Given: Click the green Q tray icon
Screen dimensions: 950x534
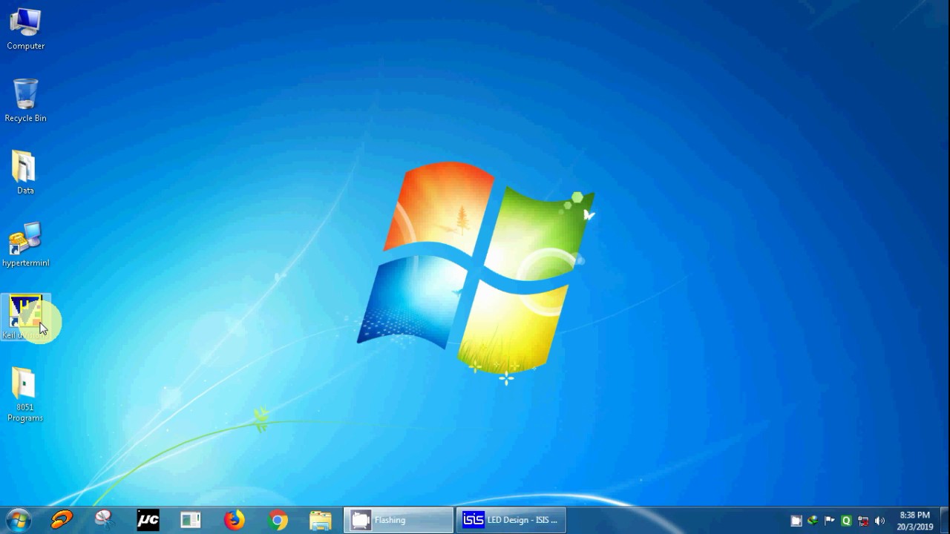Looking at the screenshot, I should pyautogui.click(x=846, y=521).
